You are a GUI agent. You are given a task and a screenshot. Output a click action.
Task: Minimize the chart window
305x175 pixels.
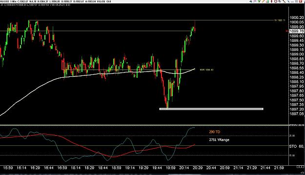292,1
